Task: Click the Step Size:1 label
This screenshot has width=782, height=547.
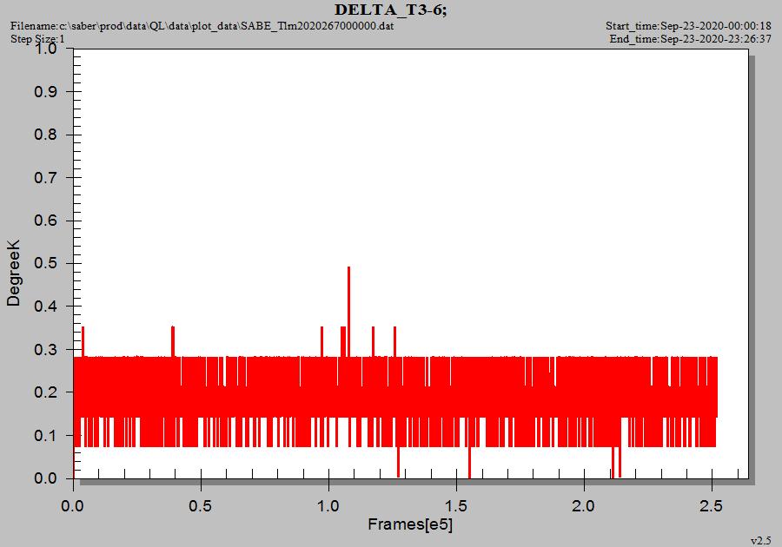Action: click(38, 38)
